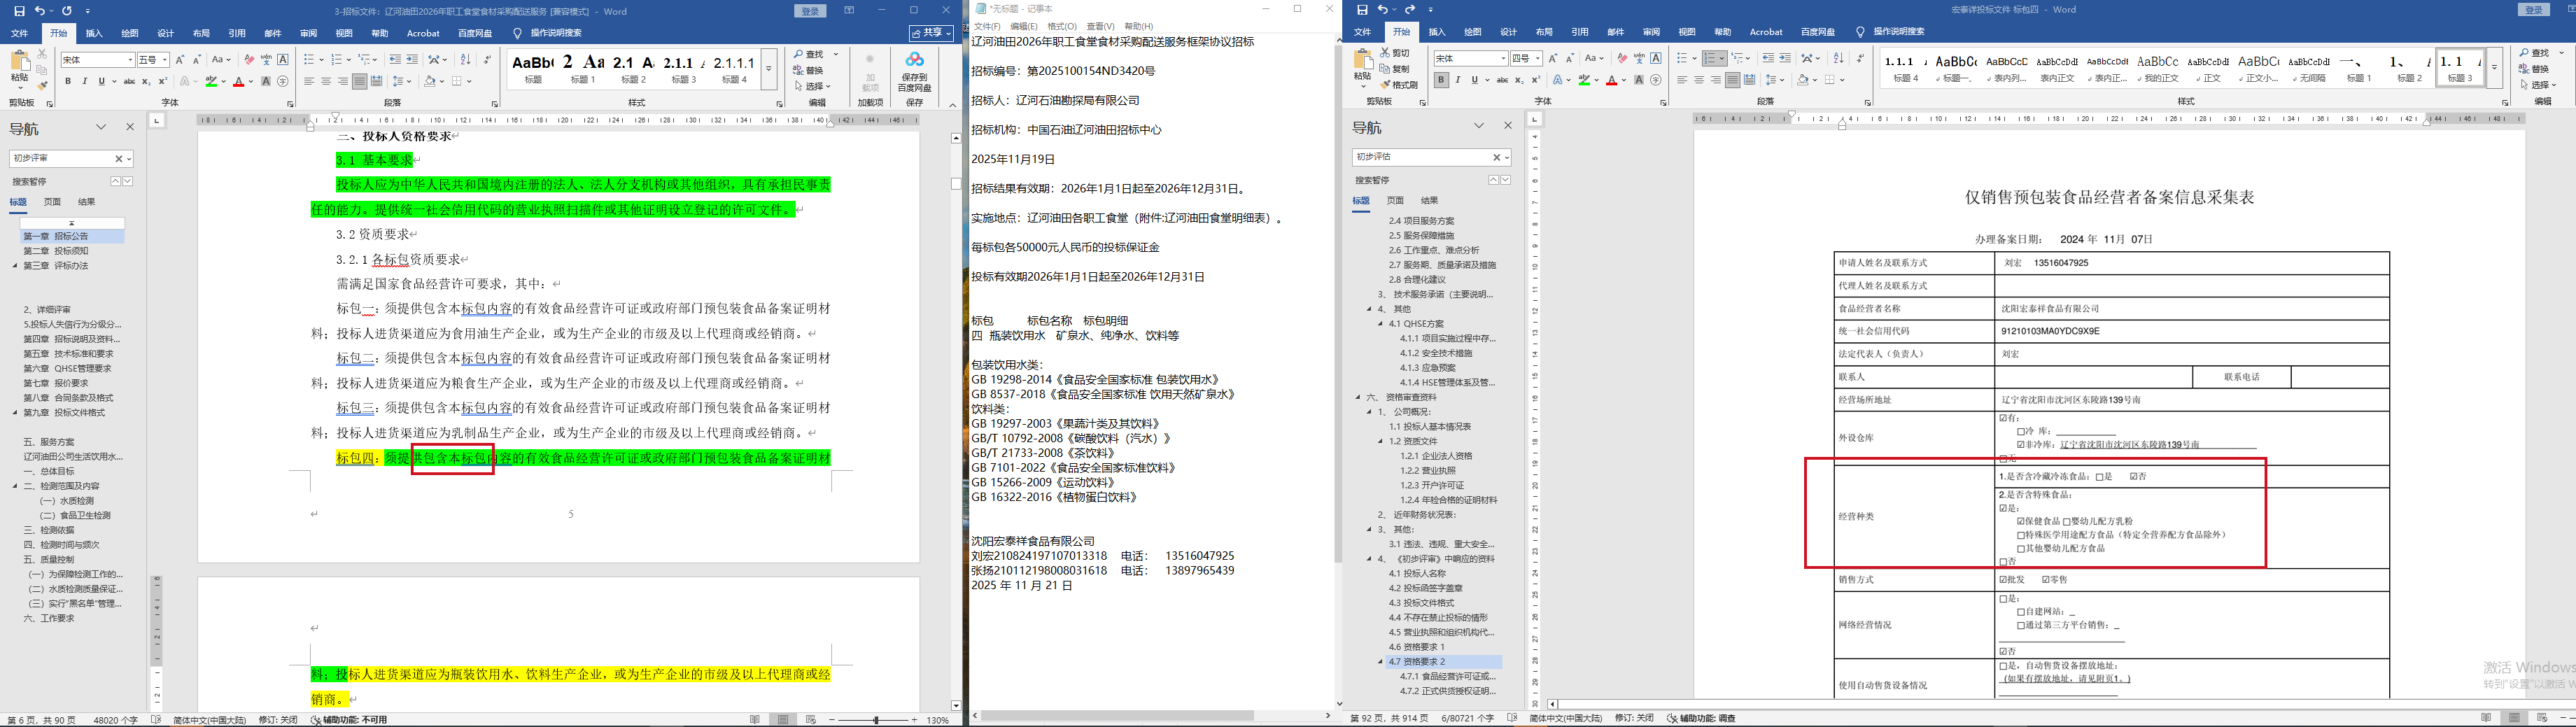Screen dimensions: 2576x727
Task: Decrease indent in left Word window
Action: click(395, 60)
